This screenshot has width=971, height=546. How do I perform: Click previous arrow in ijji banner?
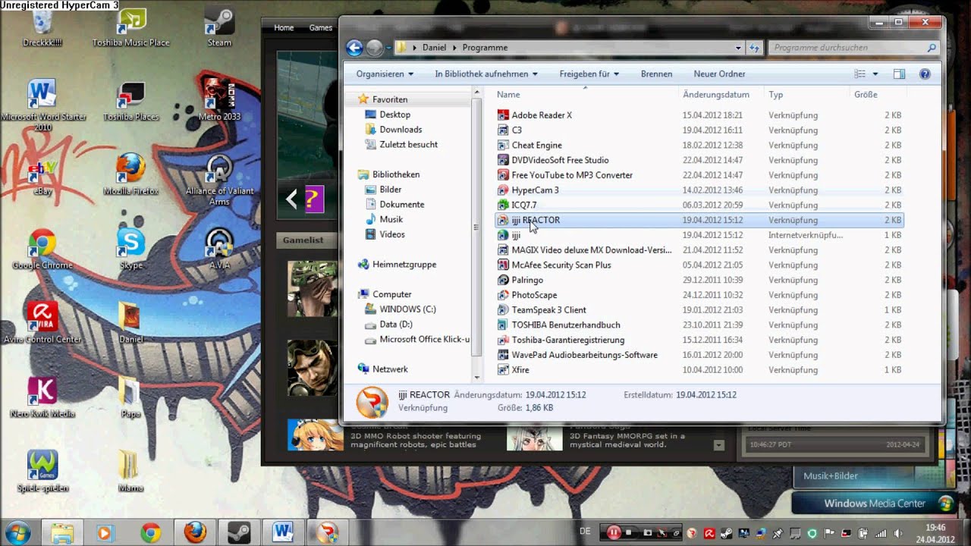coord(291,199)
